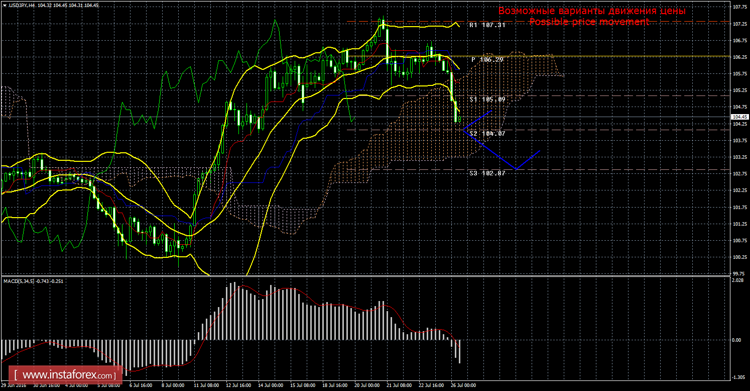
Task: Click the 105.75 price scale value
Action: pyautogui.click(x=739, y=73)
